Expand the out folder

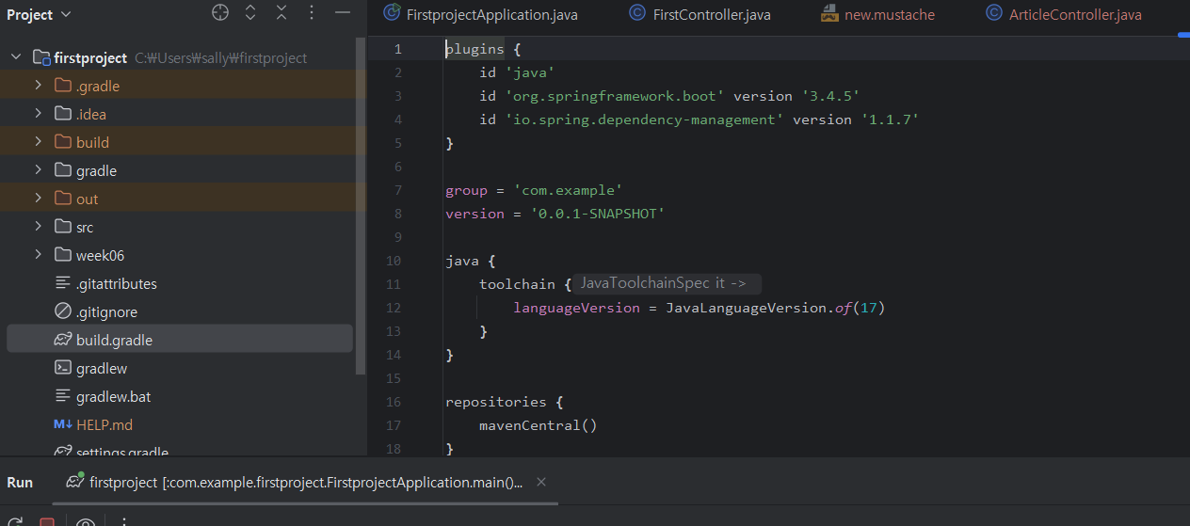[x=38, y=199]
